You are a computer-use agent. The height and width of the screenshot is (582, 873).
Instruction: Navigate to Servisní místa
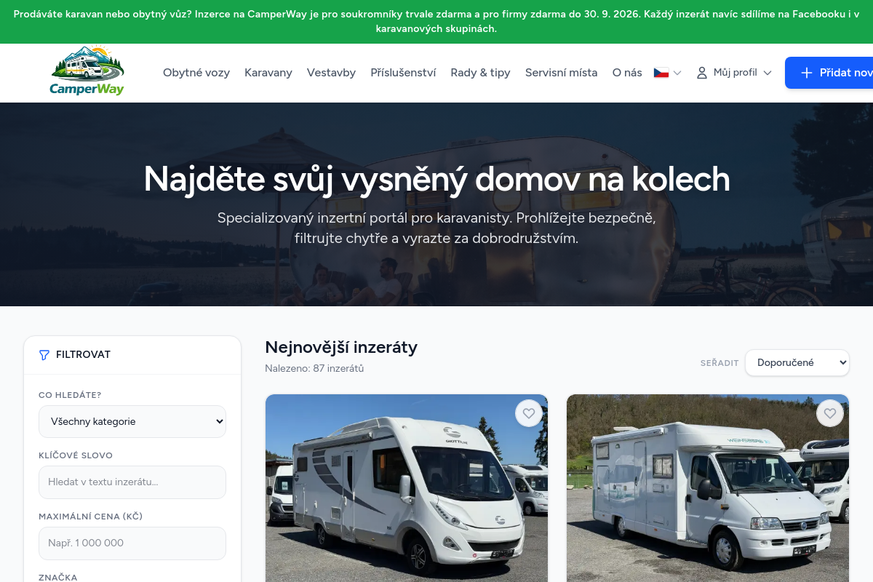point(561,73)
